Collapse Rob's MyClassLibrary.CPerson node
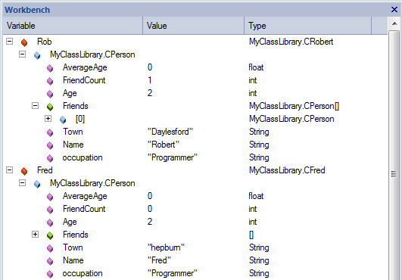This screenshot has width=402, height=280. point(22,54)
